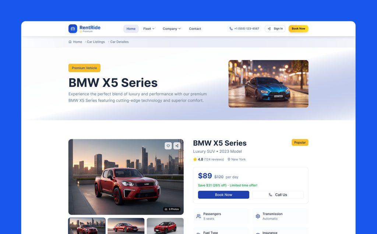
Task: Open the Contact nav item
Action: tap(195, 29)
